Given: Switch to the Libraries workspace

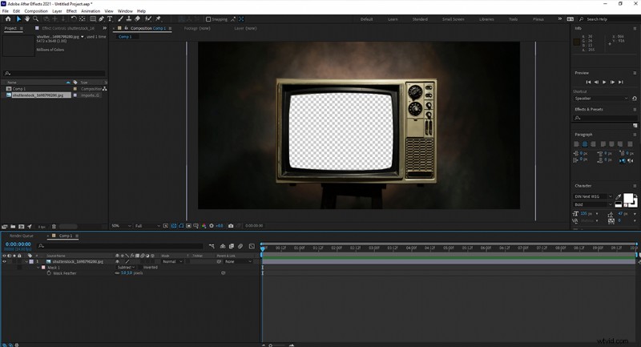Looking at the screenshot, I should [486, 19].
